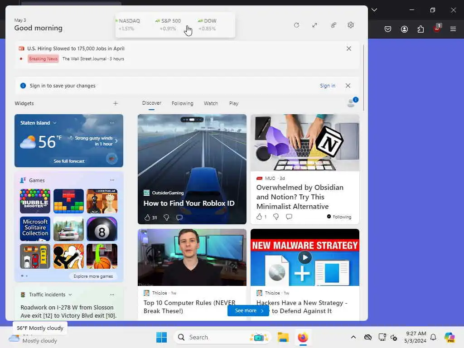464x348 pixels.
Task: Switch to the Play tab
Action: coord(234,103)
